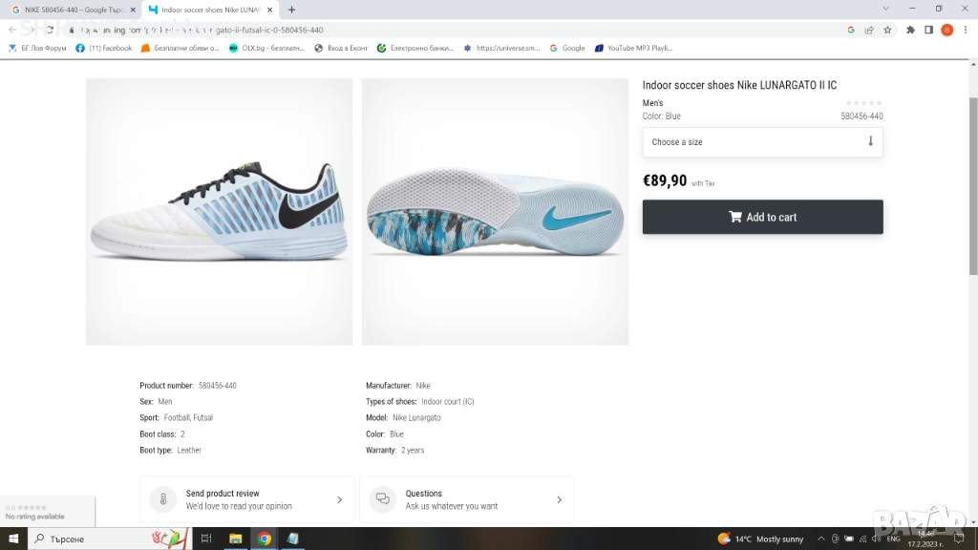
Task: Open the Chrome profile avatar
Action: (x=946, y=30)
